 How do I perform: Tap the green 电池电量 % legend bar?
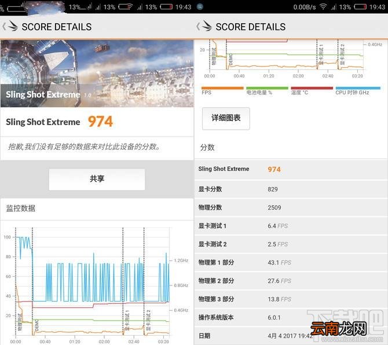point(267,88)
